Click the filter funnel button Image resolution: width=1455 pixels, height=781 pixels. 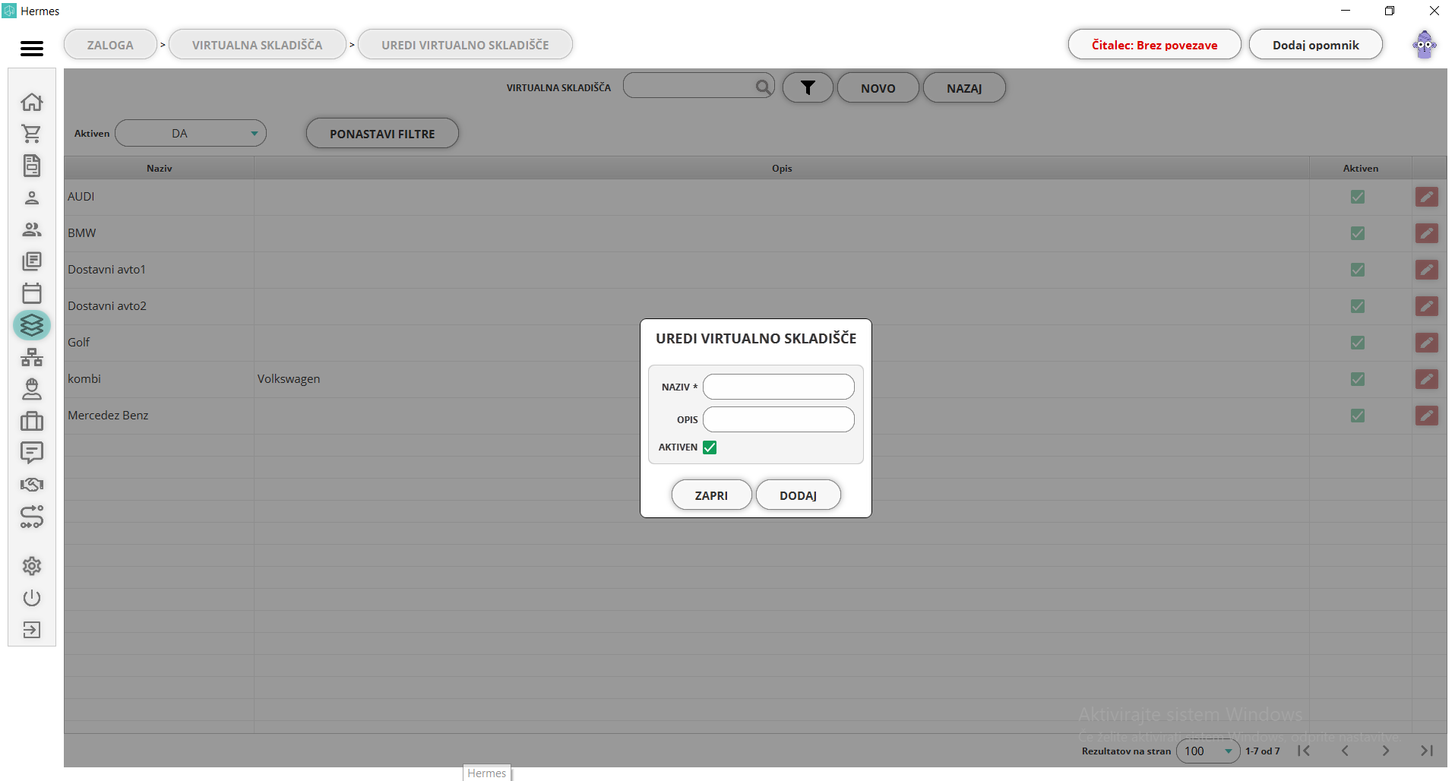(x=808, y=88)
